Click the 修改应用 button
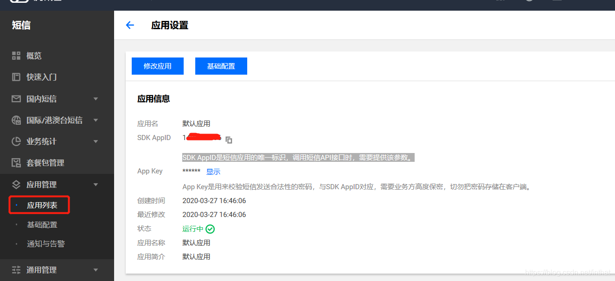615x281 pixels. tap(157, 66)
